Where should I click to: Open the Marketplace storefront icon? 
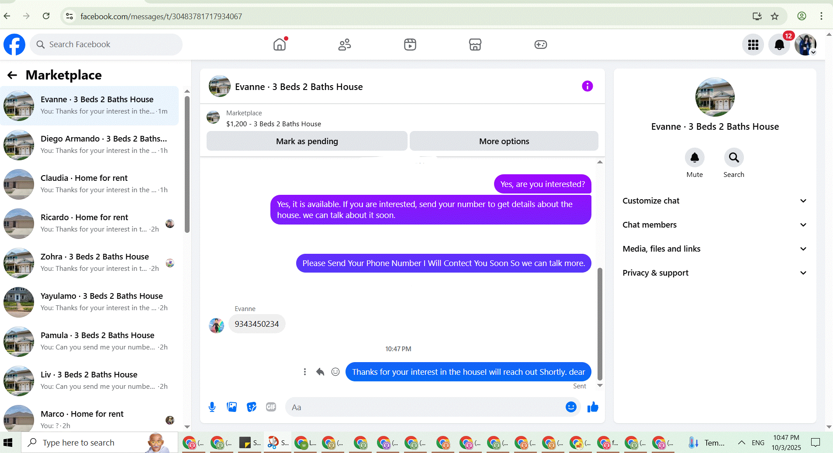point(475,45)
